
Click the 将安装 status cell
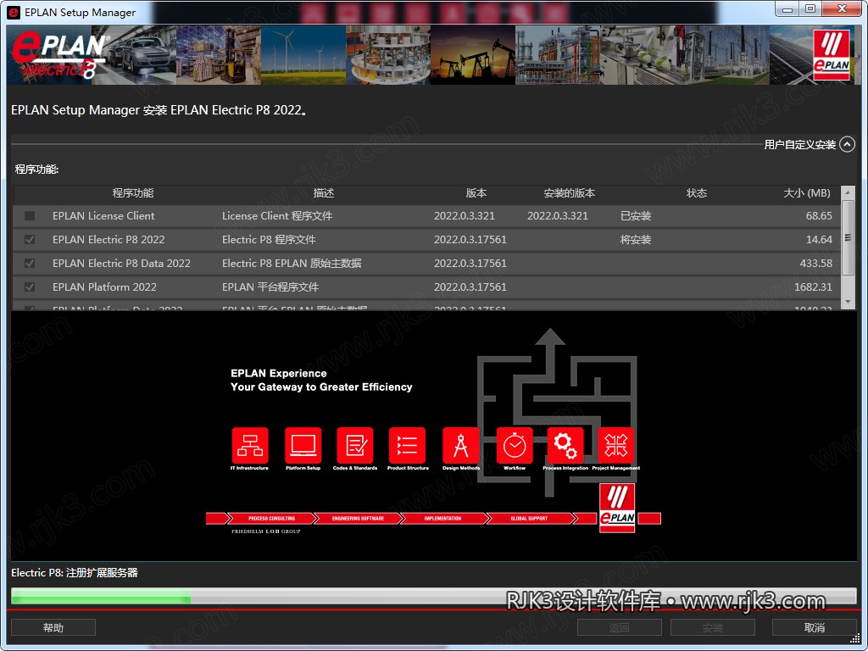(x=636, y=240)
